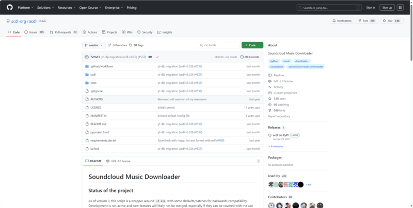Open the pyproject.toml file link
The height and width of the screenshot is (208, 413).
coord(99,132)
